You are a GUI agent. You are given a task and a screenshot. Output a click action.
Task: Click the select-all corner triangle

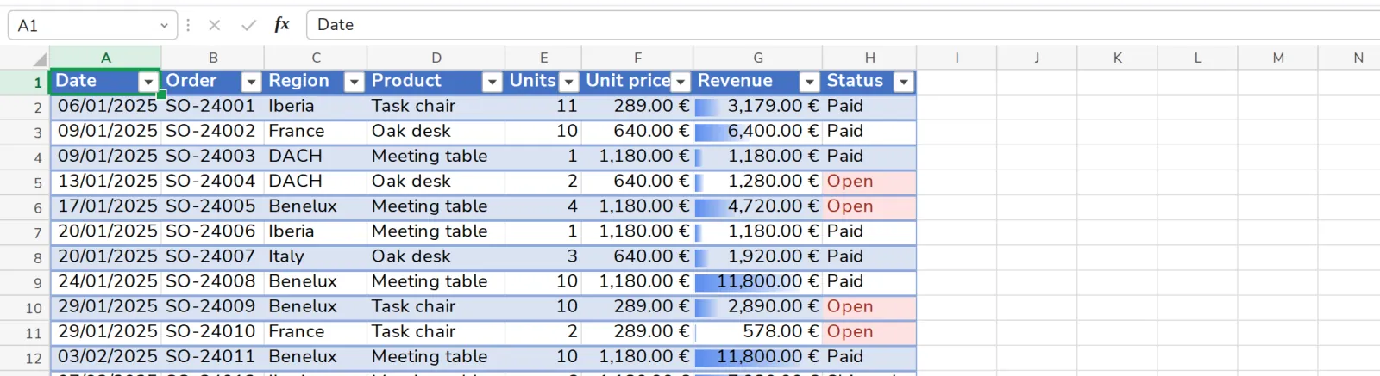tap(39, 59)
